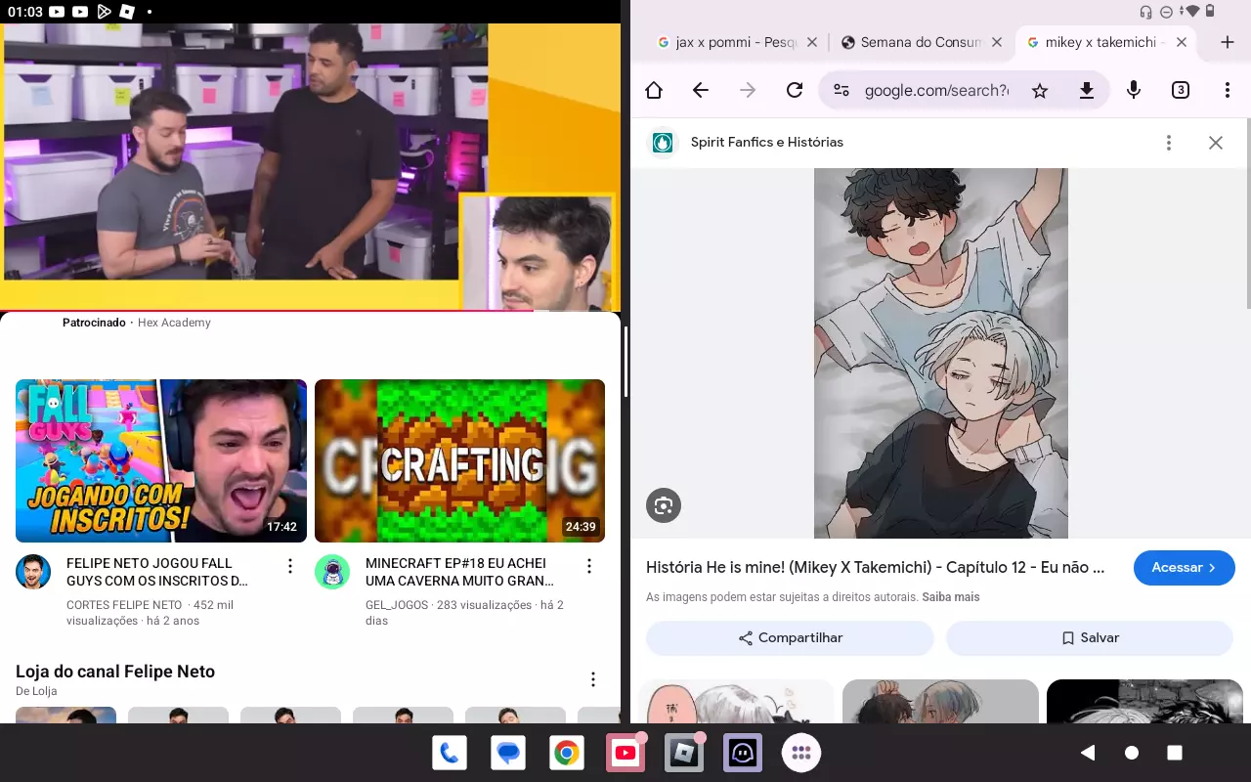1251x782 pixels.
Task: Open options for Fall Guys video
Action: (290, 566)
